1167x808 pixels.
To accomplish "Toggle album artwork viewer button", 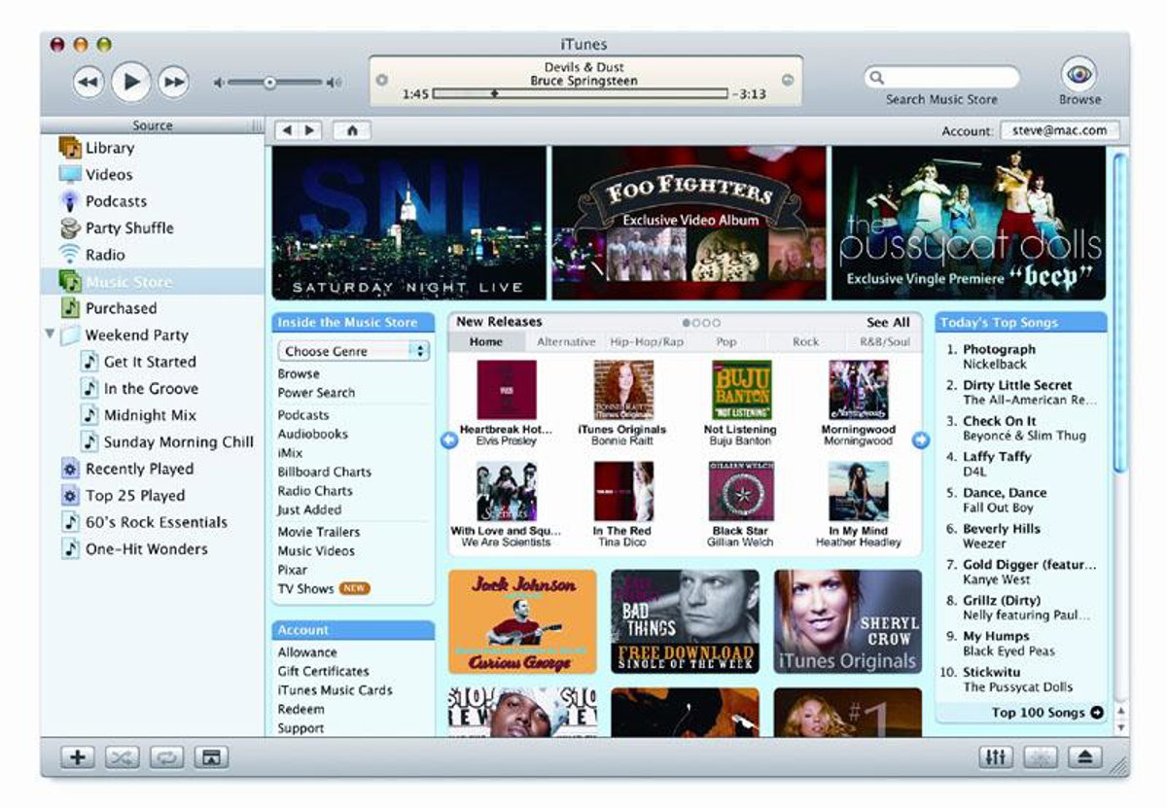I will click(x=211, y=757).
